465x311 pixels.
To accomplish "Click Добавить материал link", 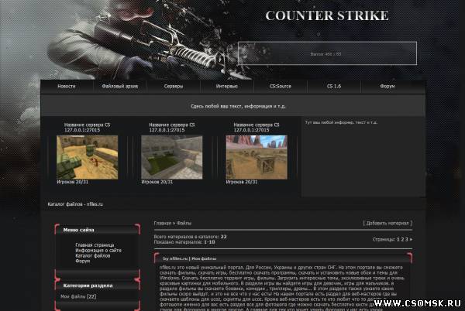I will (x=387, y=223).
